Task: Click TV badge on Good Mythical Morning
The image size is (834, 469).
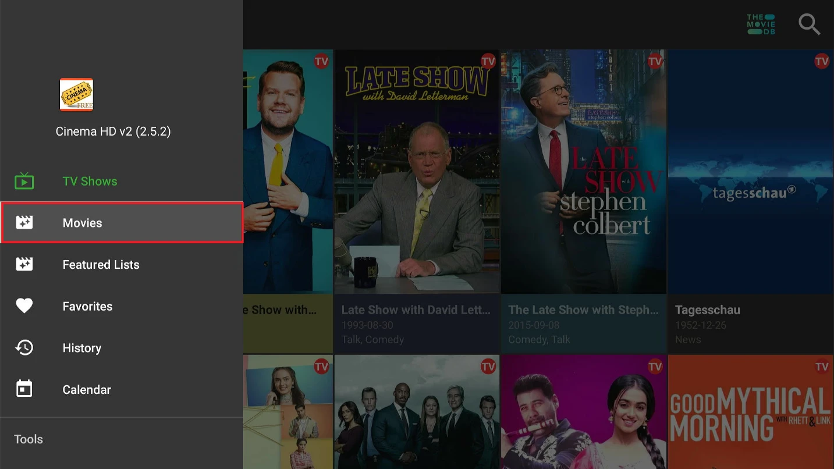Action: (x=822, y=367)
